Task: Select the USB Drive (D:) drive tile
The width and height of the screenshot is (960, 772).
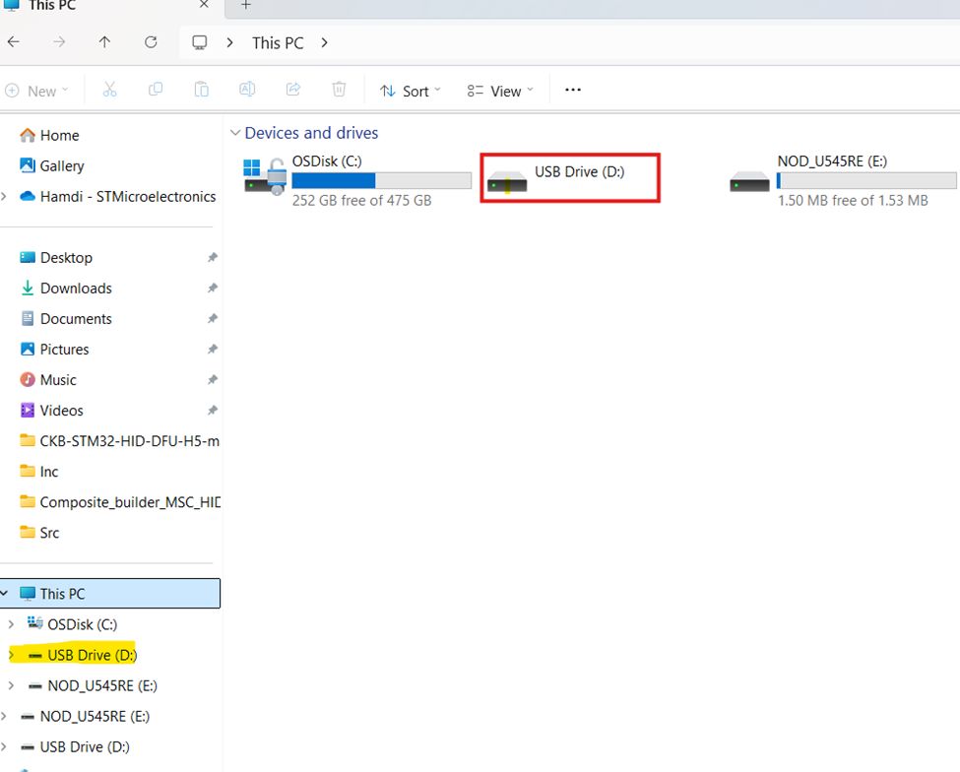Action: 569,178
